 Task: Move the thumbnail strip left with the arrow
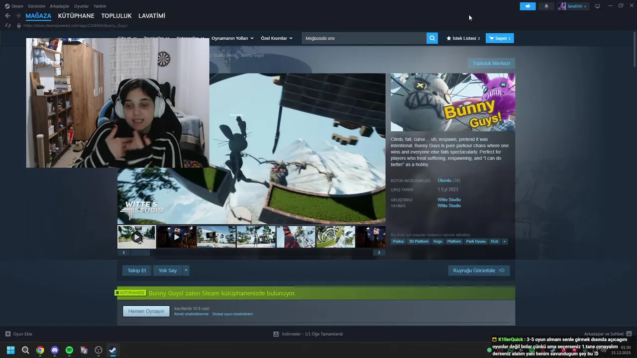pos(123,253)
